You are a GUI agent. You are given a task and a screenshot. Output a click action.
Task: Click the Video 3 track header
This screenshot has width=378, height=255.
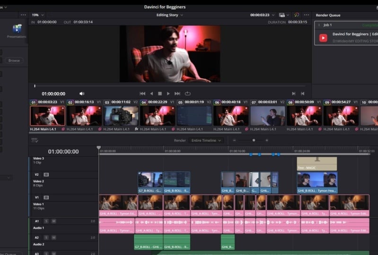(x=64, y=163)
